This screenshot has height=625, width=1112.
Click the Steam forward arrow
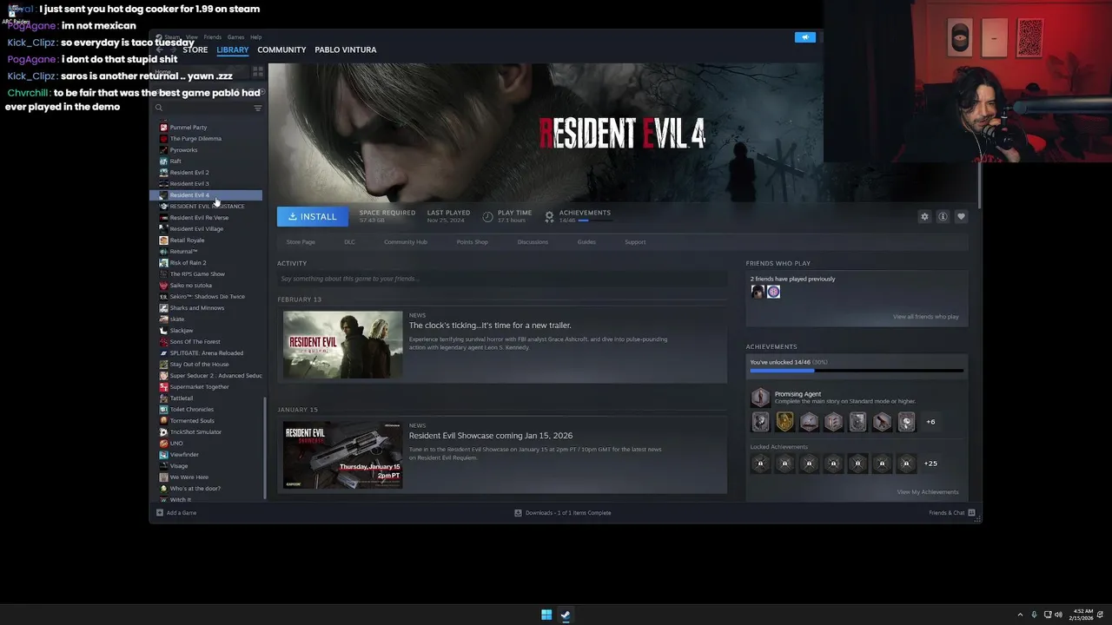tap(172, 49)
